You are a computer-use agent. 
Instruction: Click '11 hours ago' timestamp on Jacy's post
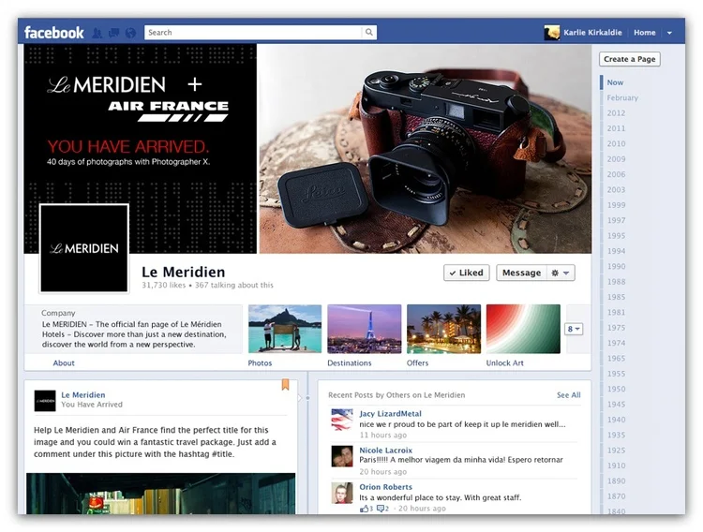[382, 435]
